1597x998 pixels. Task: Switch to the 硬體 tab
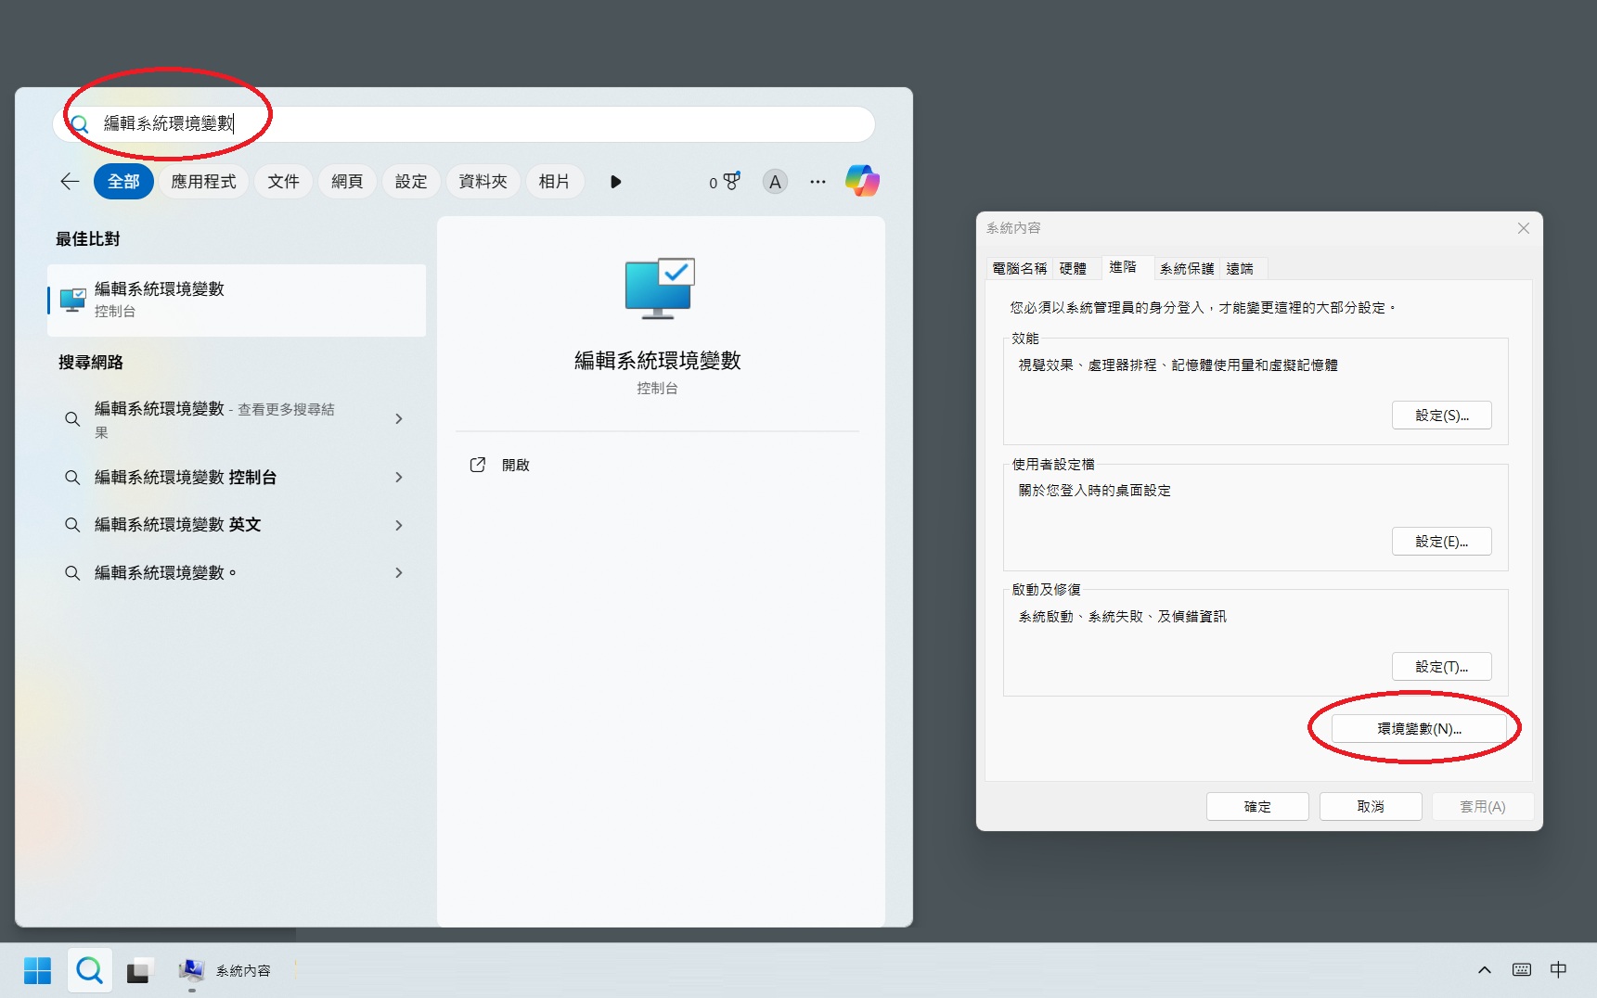(1073, 268)
